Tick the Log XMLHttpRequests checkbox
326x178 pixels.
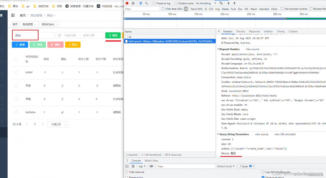point(263,172)
